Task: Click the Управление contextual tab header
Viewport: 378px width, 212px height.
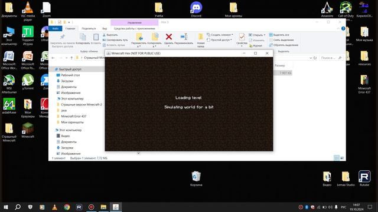Action: pos(134,22)
